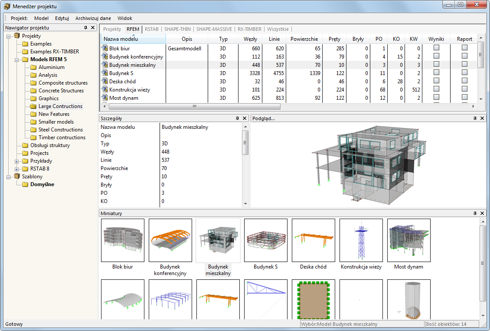
Task: Toggle Wyniki checkbox for Deska chód
Action: [x=436, y=80]
